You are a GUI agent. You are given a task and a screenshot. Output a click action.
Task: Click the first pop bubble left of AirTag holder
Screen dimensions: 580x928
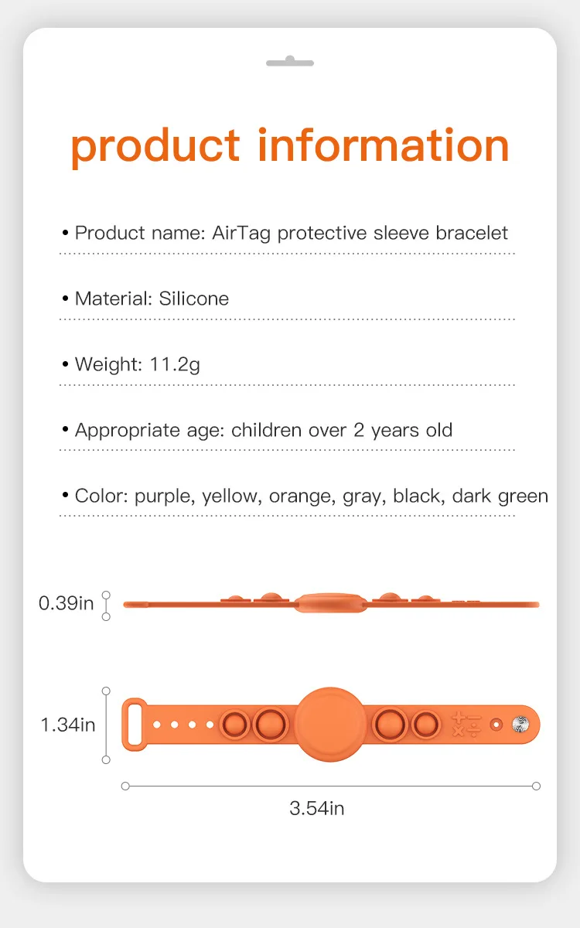(268, 725)
